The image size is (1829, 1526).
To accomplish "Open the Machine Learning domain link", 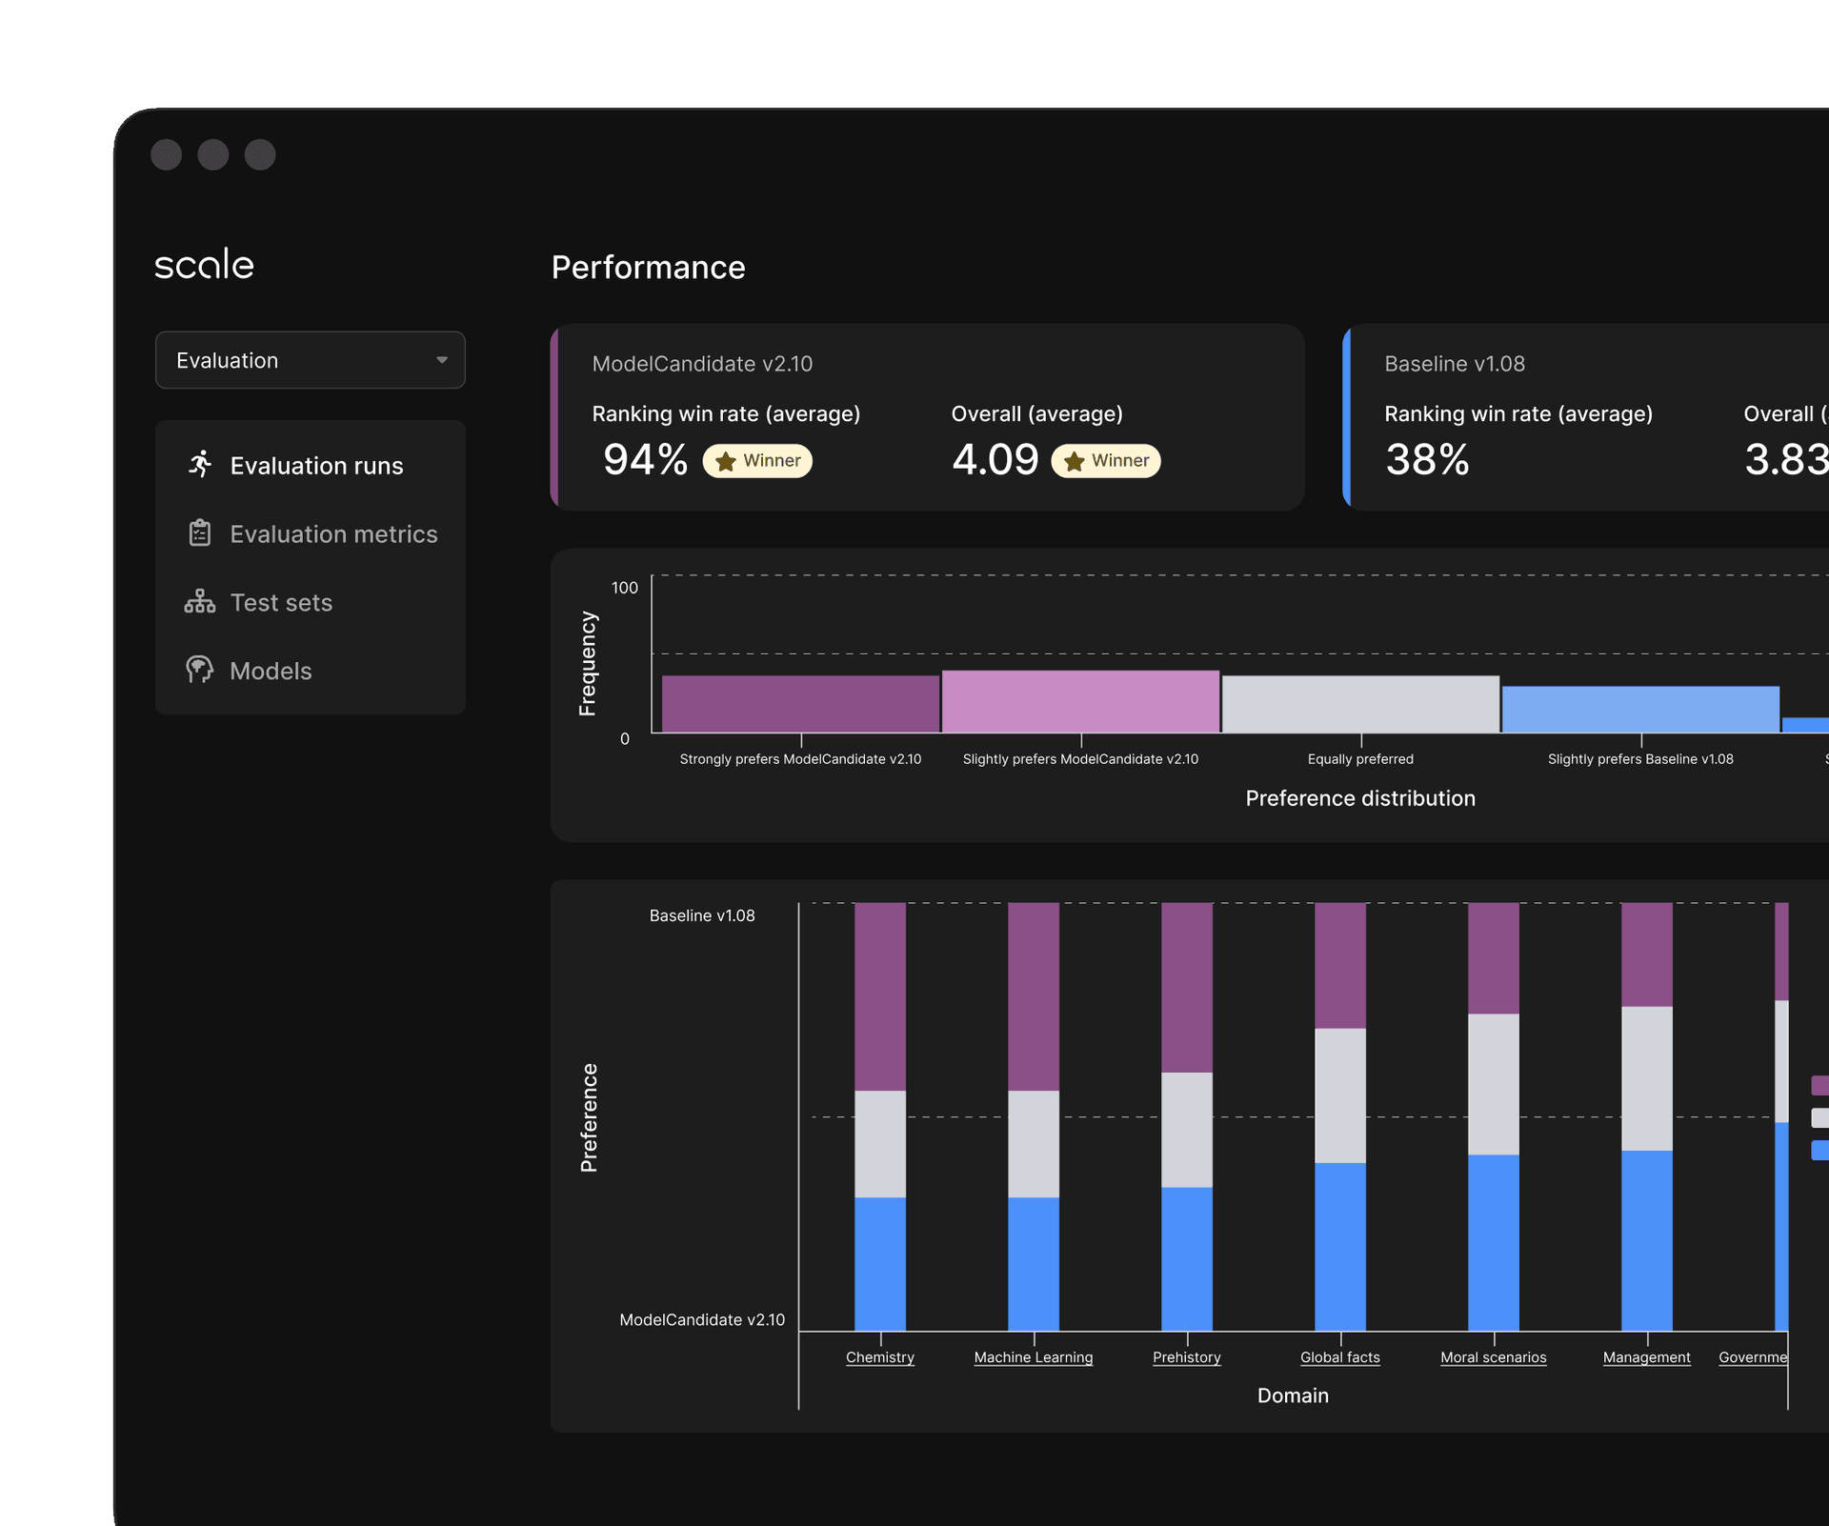I will 1034,1357.
